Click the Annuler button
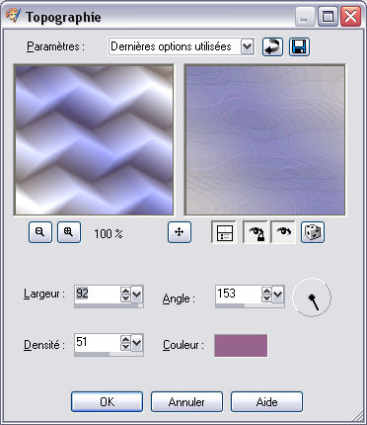 point(186,402)
